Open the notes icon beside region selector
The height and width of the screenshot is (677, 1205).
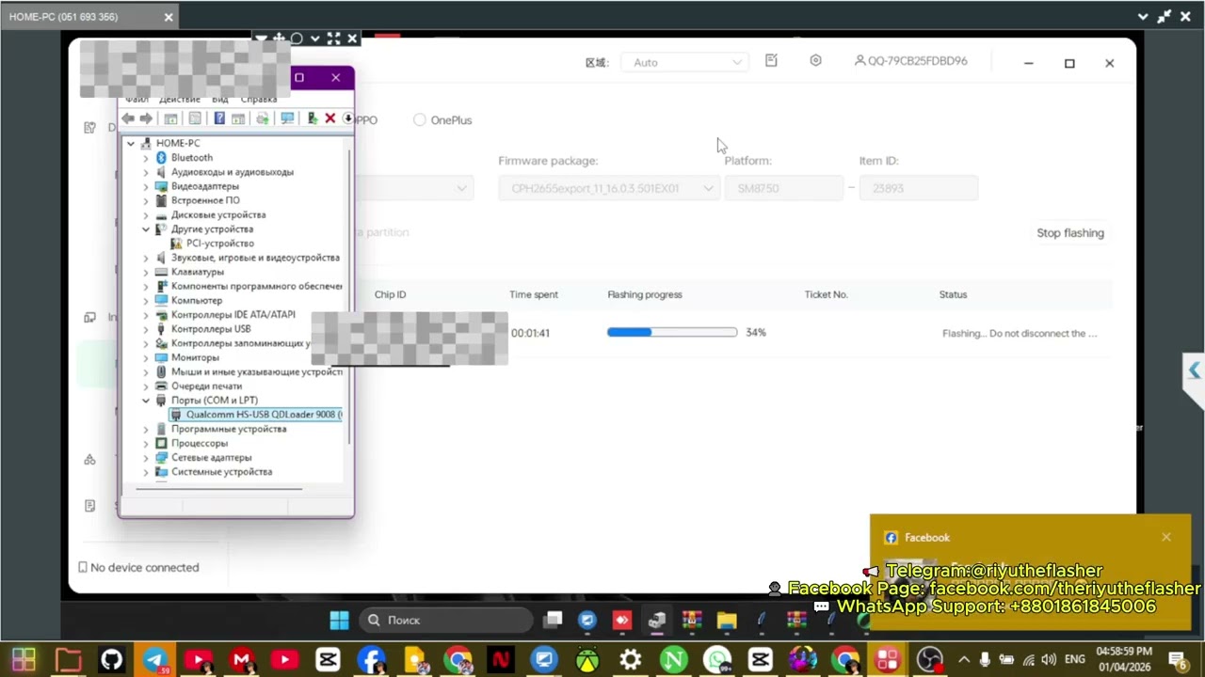[x=771, y=60]
